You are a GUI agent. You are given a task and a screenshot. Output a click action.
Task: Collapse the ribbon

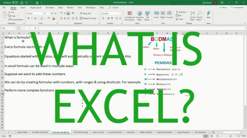pyautogui.click(x=245, y=23)
